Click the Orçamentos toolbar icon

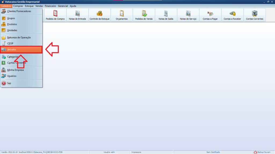[x=121, y=15]
